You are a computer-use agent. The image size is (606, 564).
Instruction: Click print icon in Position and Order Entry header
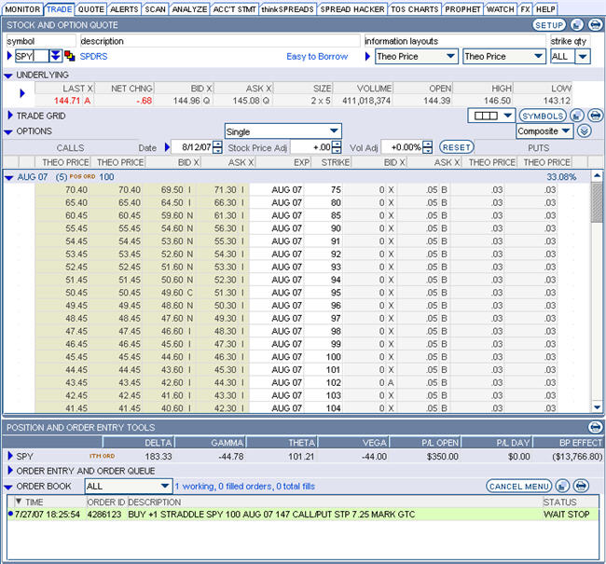[595, 427]
